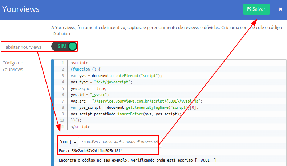Select the line '(function () {'
Image resolution: width=287 pixels, height=166 pixels.
(x=86, y=69)
